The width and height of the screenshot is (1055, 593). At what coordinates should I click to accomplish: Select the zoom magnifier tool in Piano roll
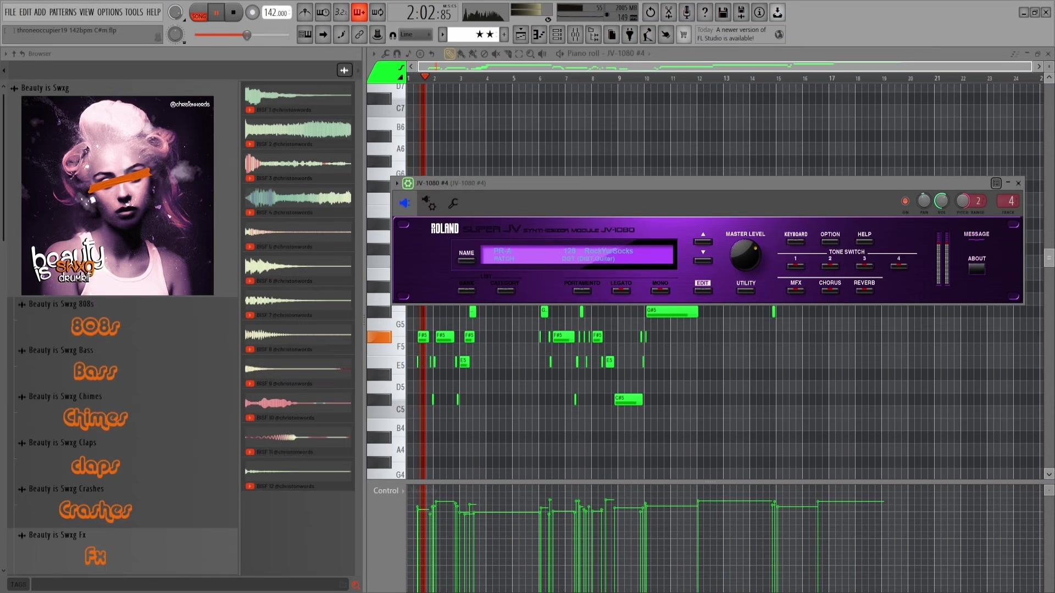coord(530,53)
